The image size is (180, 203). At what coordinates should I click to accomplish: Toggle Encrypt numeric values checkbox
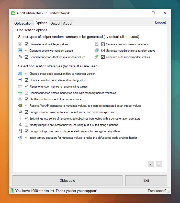26,112
